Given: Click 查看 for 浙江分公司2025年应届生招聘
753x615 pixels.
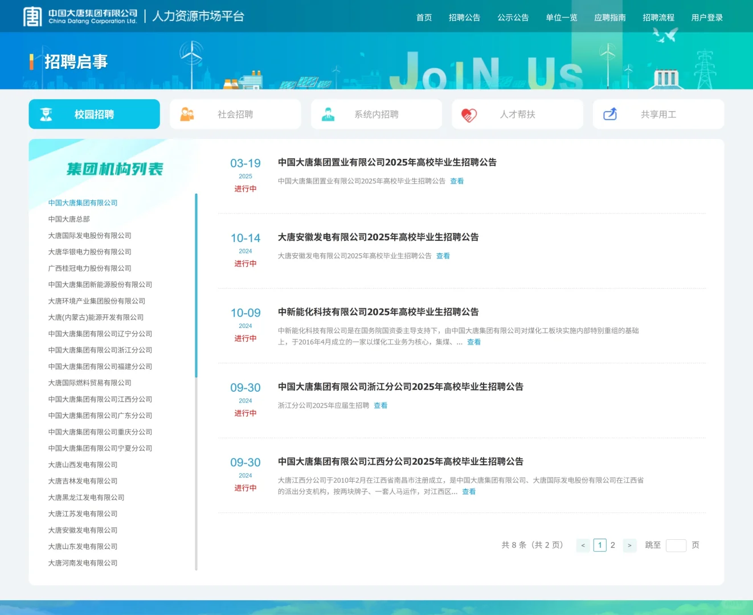Looking at the screenshot, I should coord(380,406).
